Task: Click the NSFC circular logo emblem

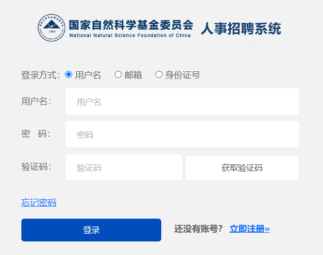Action: click(x=51, y=28)
